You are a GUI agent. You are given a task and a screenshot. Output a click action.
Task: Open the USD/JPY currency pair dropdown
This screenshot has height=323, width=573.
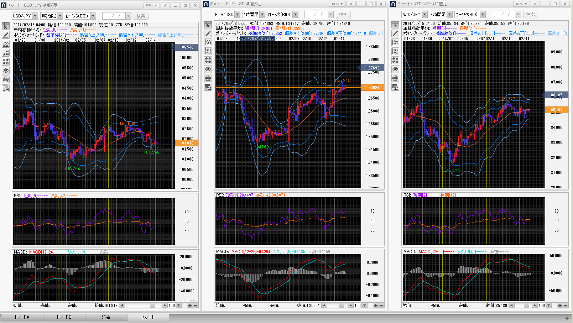pos(35,16)
